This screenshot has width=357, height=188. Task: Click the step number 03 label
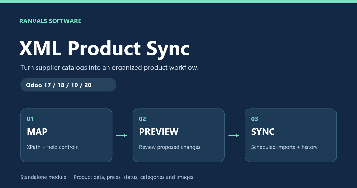(254, 119)
